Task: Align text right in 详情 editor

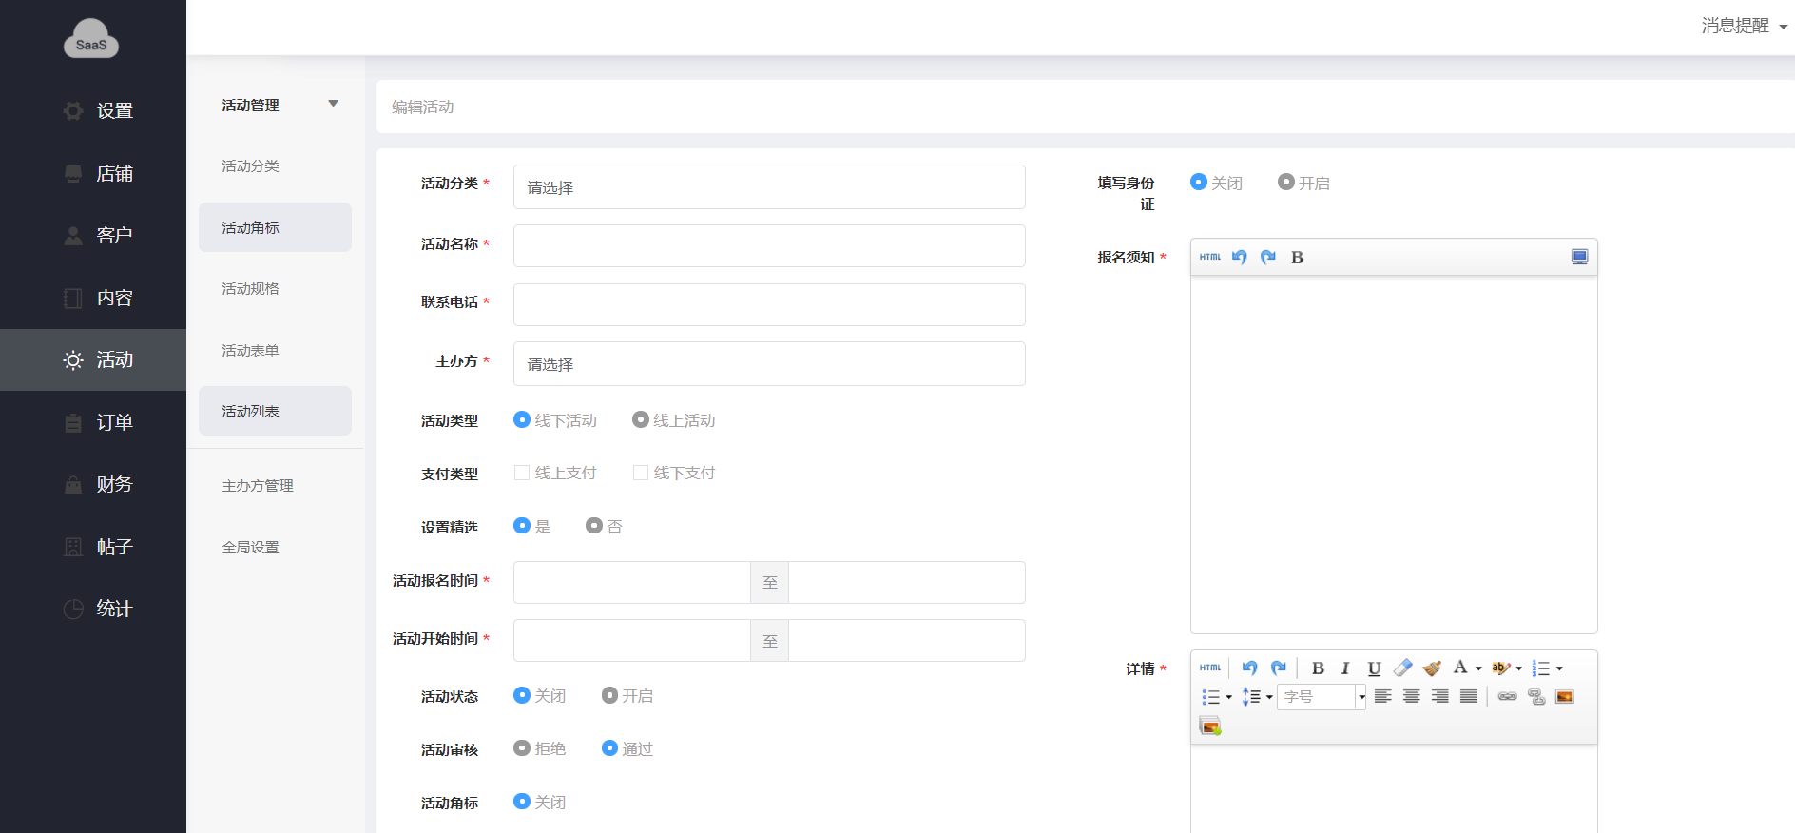Action: [1440, 696]
